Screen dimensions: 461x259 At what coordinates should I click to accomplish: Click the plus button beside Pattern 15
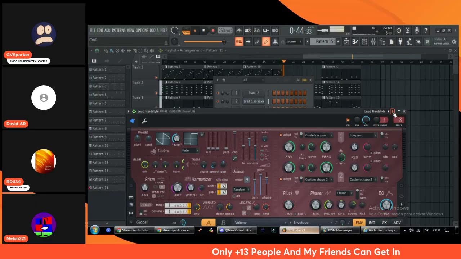338,41
